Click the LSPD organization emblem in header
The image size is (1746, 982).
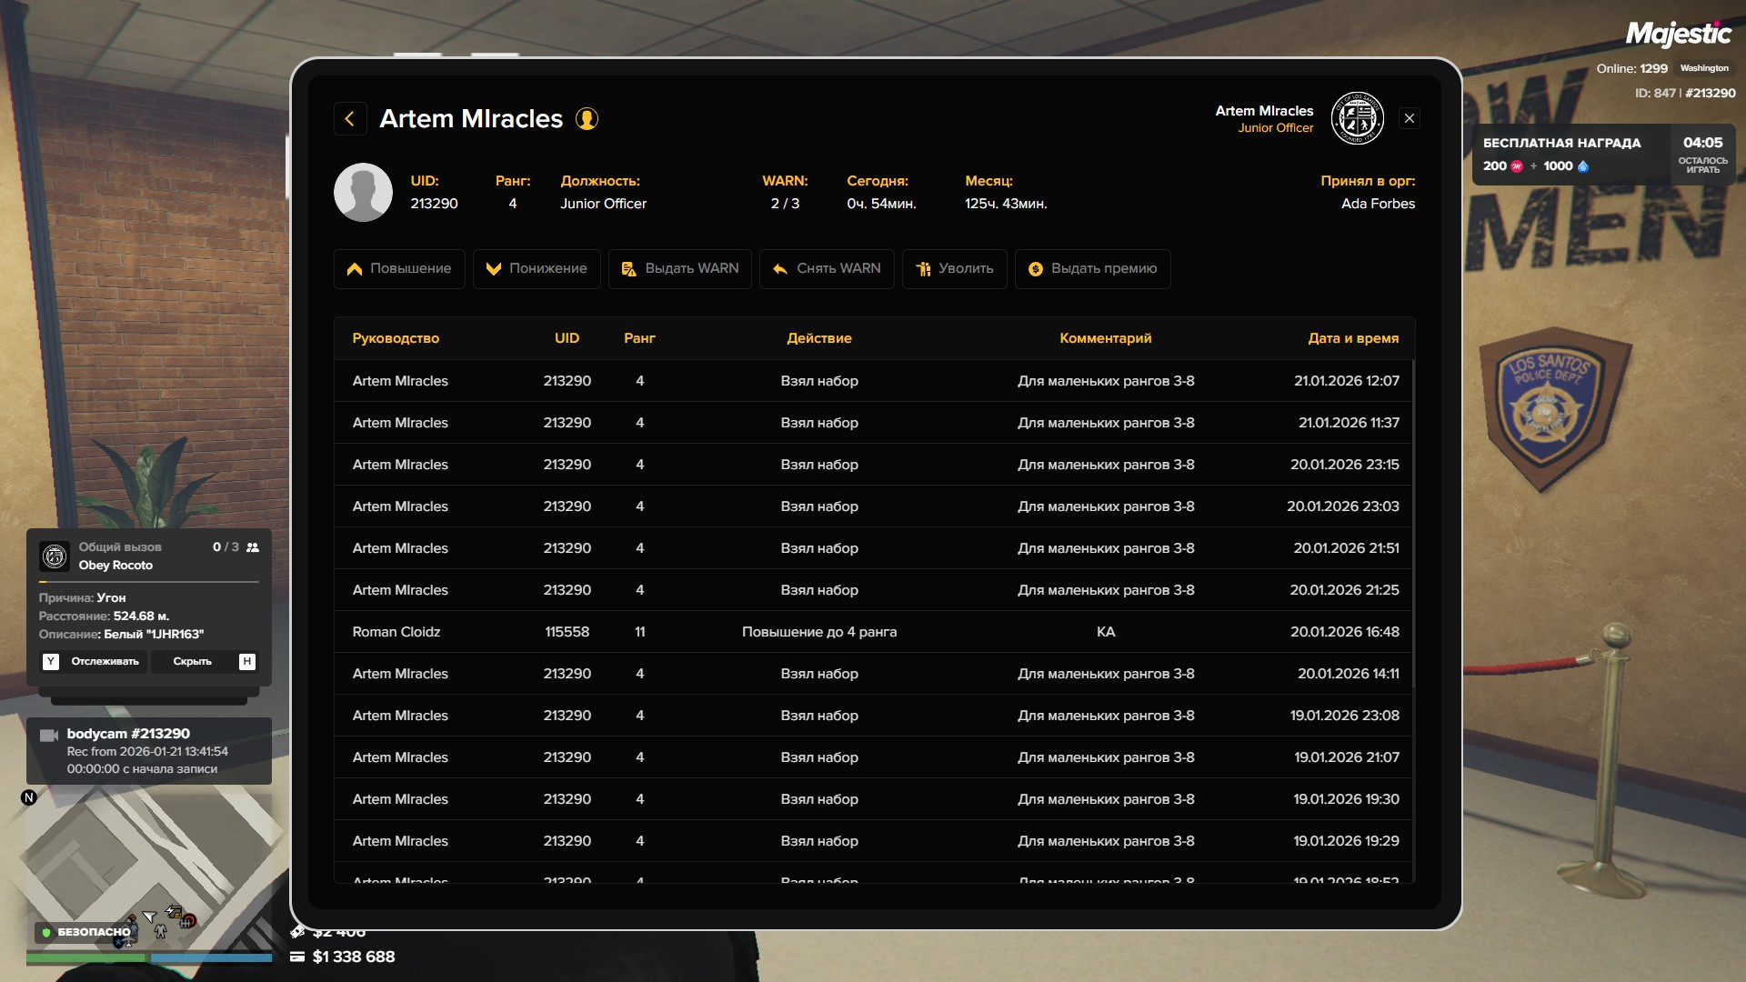(x=1357, y=119)
